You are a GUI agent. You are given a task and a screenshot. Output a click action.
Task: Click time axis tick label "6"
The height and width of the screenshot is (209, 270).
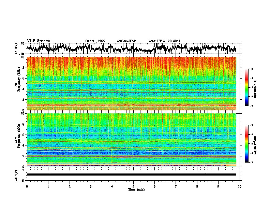point(154,186)
